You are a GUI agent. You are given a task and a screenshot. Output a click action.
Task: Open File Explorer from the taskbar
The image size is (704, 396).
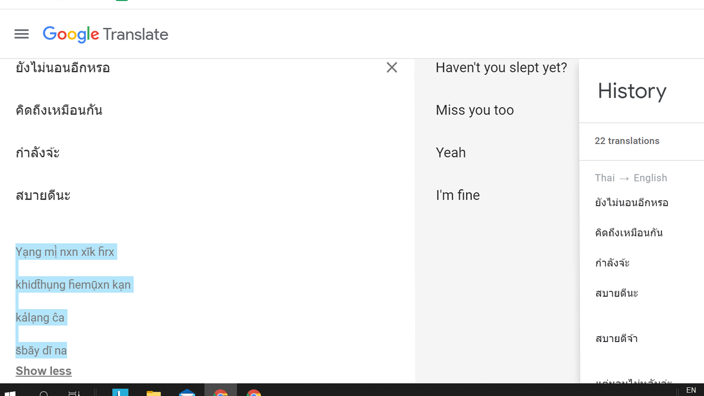pos(154,393)
